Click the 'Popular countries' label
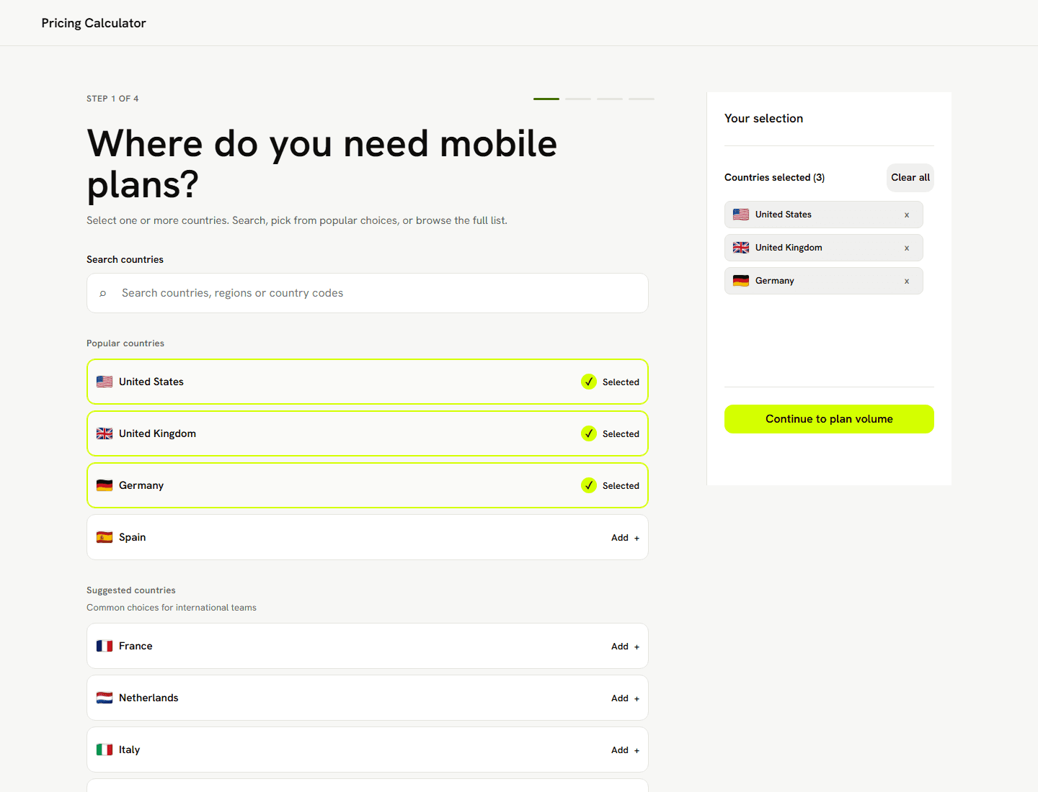 coord(125,343)
